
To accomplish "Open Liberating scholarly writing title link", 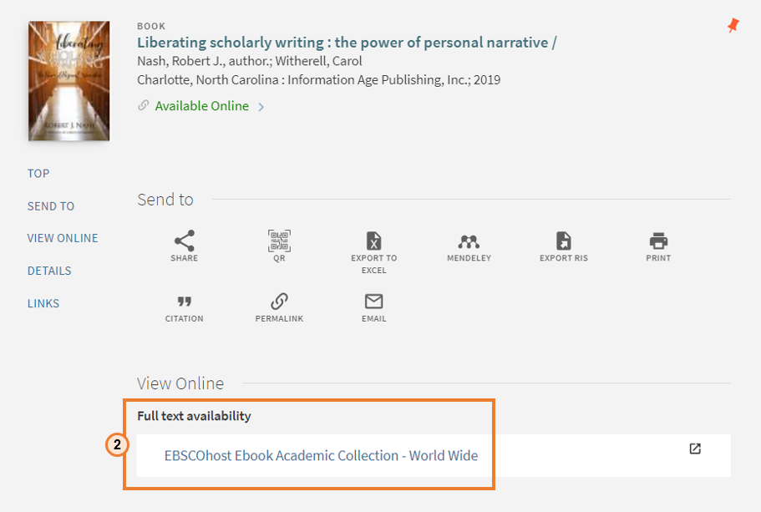I will click(x=347, y=43).
